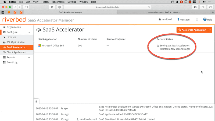Image resolution: width=215 pixels, height=121 pixels.
Task: Click the orange cube bookmark favicon
Action: pos(9,12)
